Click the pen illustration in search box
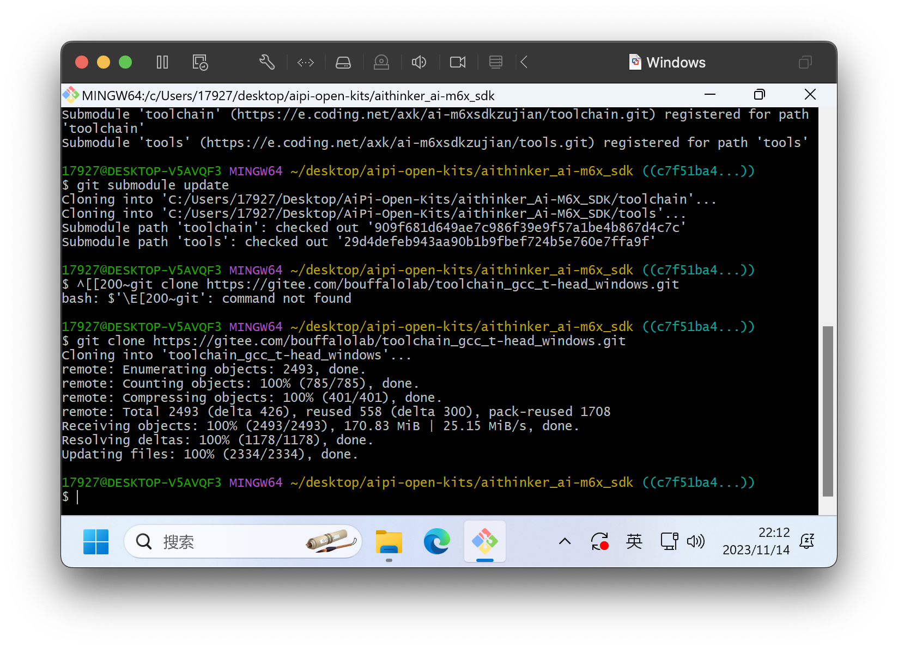 pyautogui.click(x=331, y=541)
